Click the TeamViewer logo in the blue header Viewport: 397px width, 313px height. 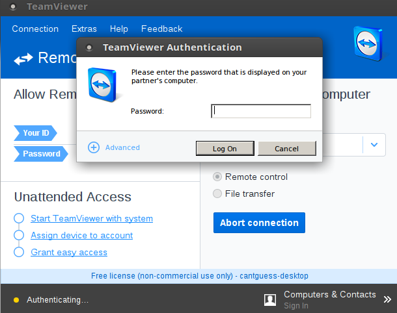tap(368, 44)
